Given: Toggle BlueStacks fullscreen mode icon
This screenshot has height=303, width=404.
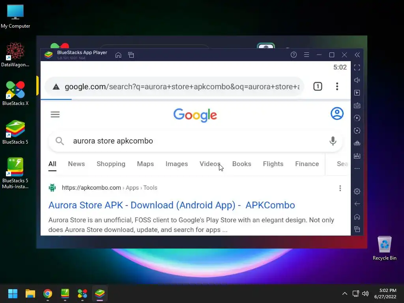Looking at the screenshot, I should pos(357,67).
